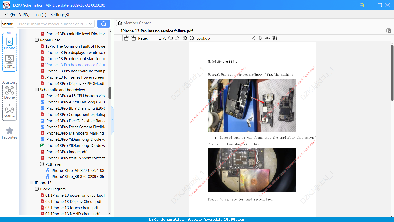Image resolution: width=394 pixels, height=222 pixels.
Task: Click the zoom out magnifier icon
Action: (192, 38)
